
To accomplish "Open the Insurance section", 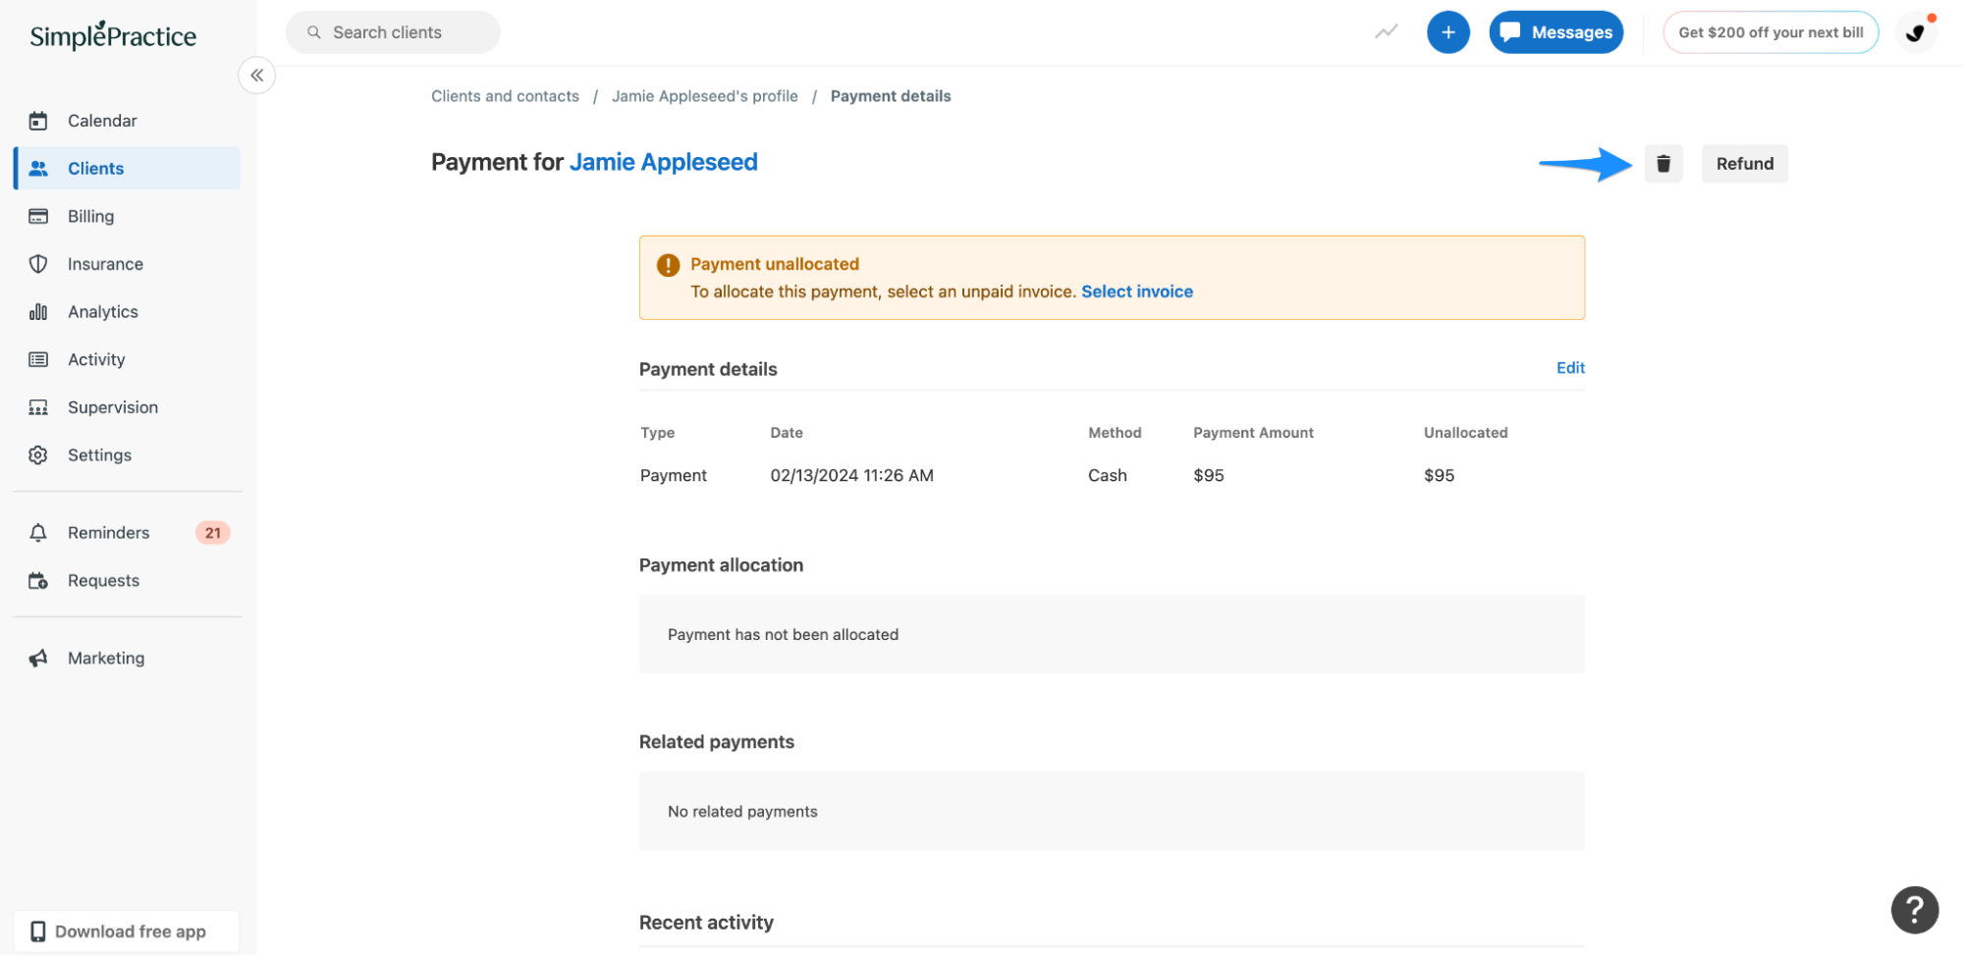I will click(104, 263).
